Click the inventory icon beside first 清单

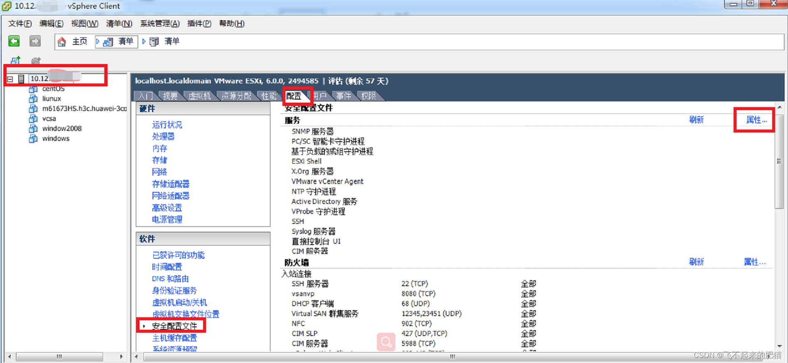coord(108,42)
